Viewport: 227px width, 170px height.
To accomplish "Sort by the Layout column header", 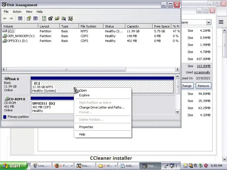I will 49,26.
